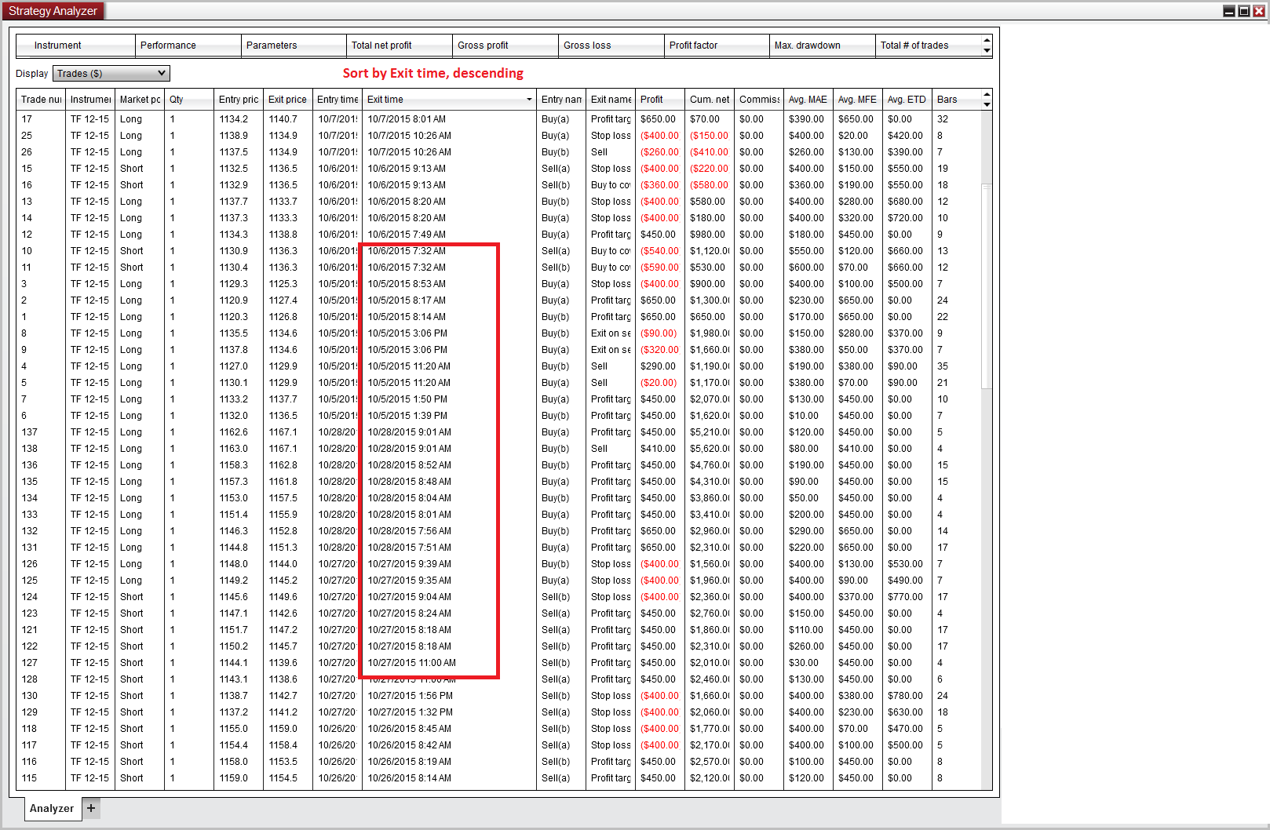Sort trades by the Profit column
Viewport: 1270px width, 830px height.
(660, 100)
